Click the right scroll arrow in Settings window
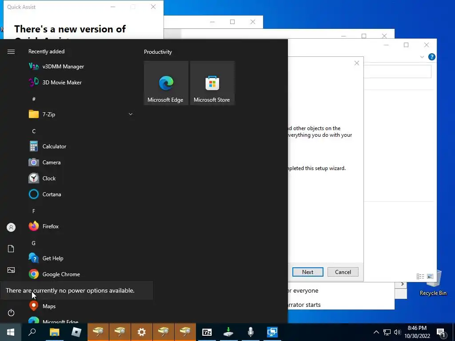This screenshot has width=455, height=341. pyautogui.click(x=402, y=284)
